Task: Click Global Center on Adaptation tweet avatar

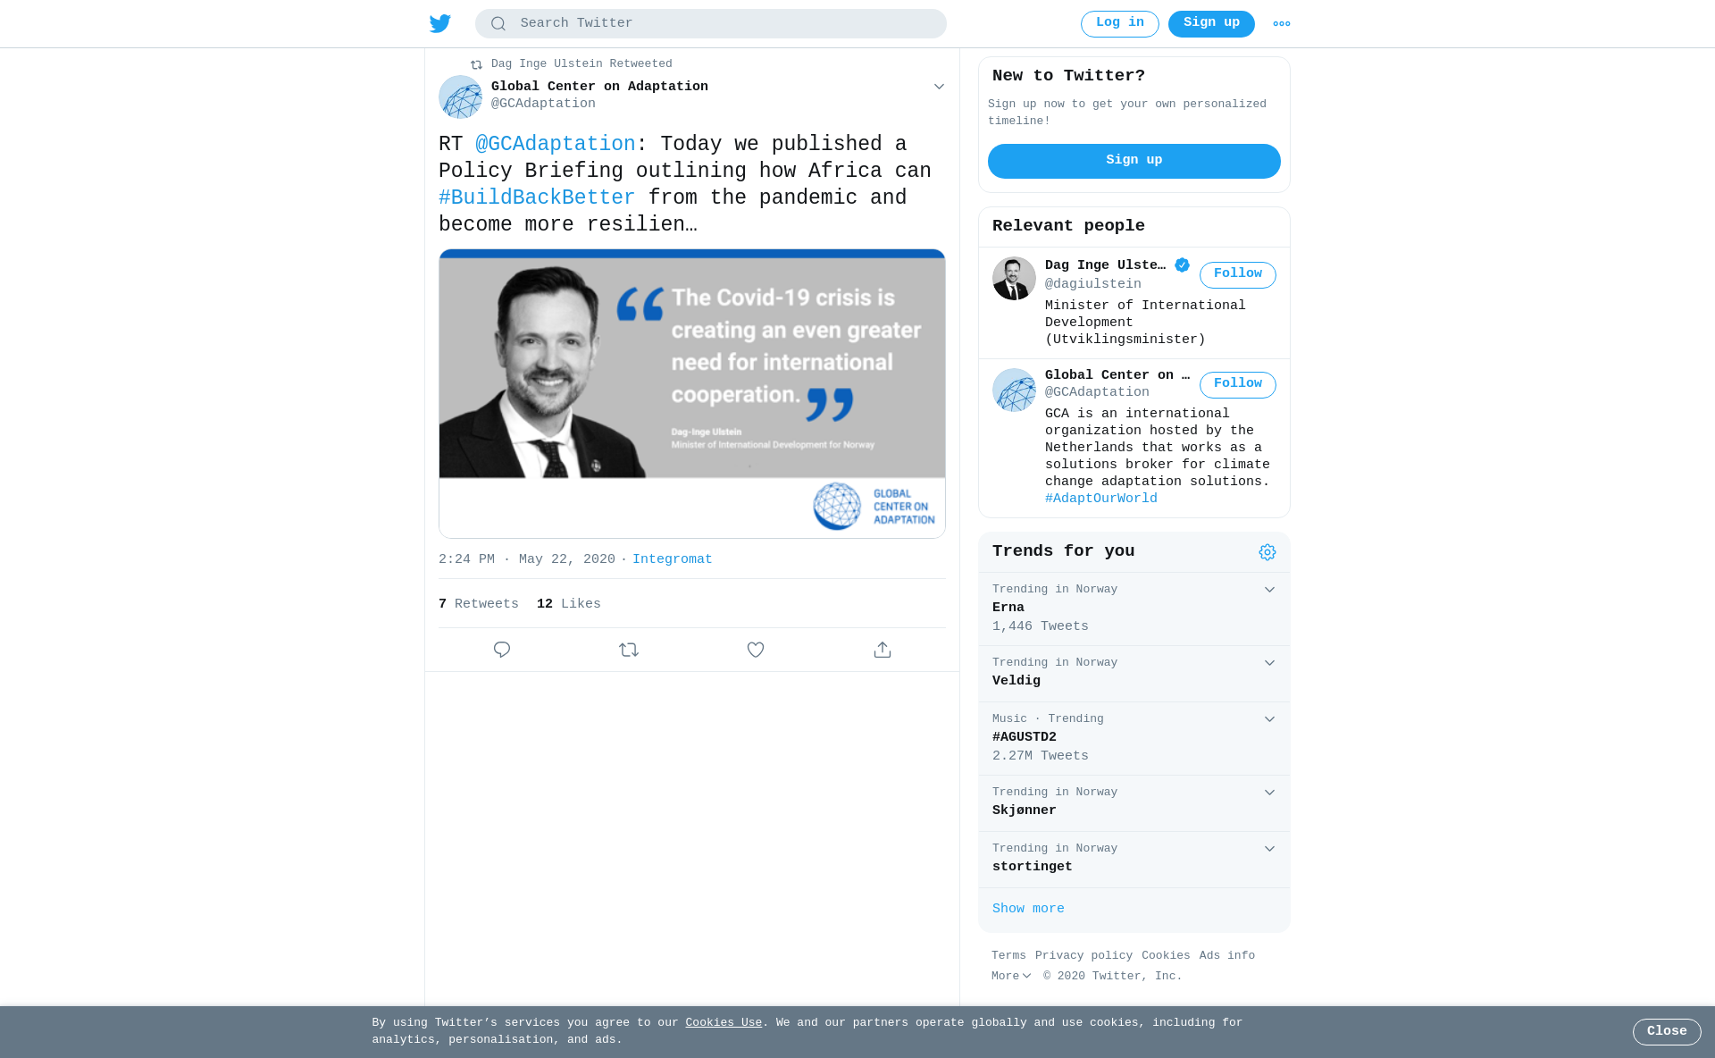Action: 460,97
